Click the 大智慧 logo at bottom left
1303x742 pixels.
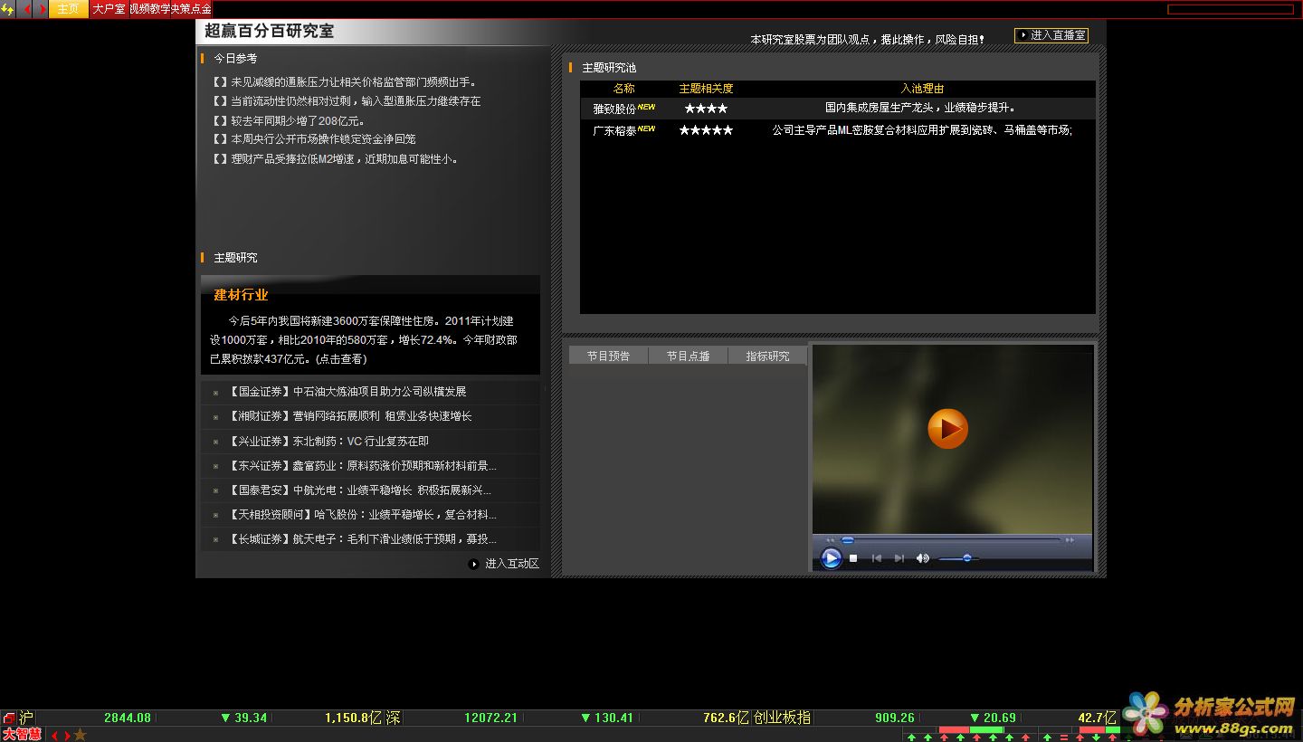pyautogui.click(x=22, y=734)
